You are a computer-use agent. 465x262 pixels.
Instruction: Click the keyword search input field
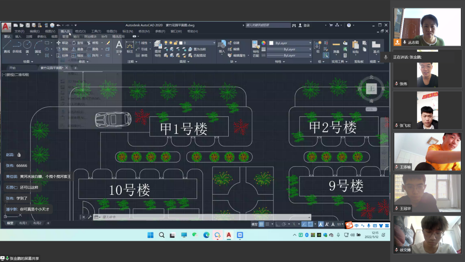[x=268, y=25]
